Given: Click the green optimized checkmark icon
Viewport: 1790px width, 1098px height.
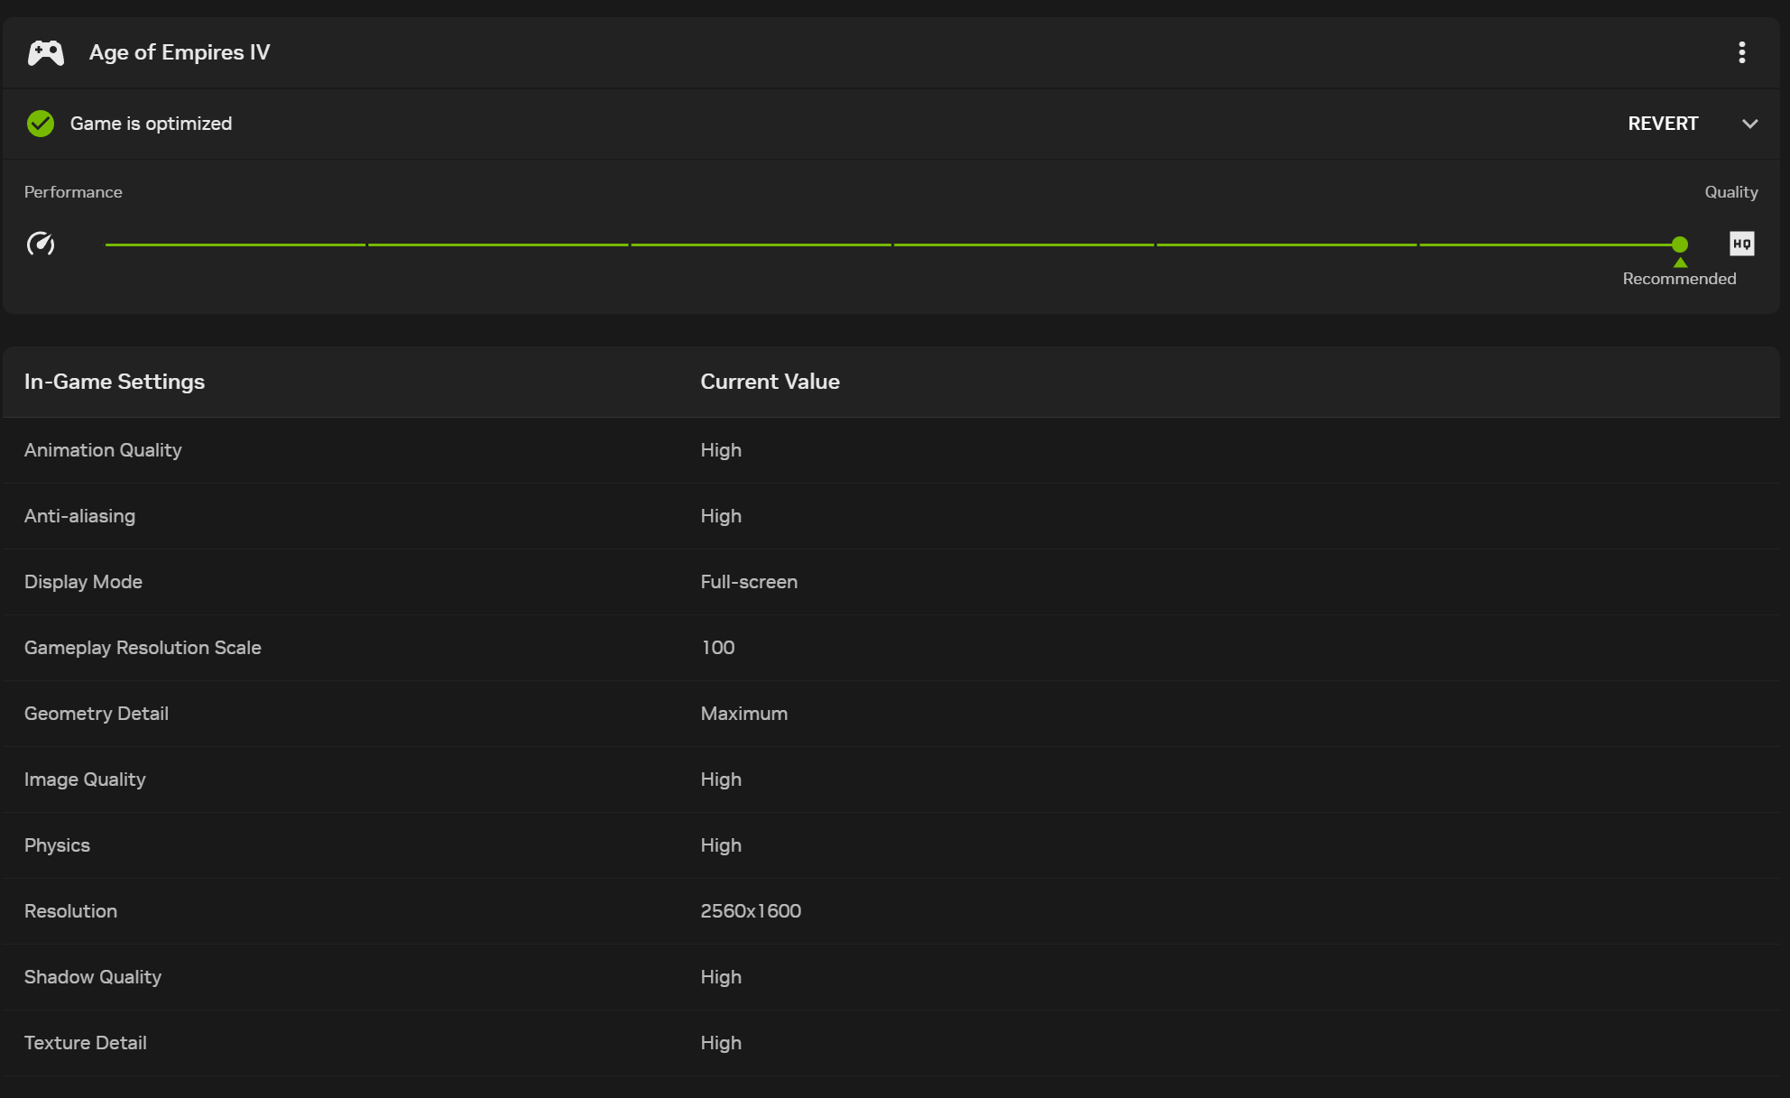Looking at the screenshot, I should coord(41,124).
